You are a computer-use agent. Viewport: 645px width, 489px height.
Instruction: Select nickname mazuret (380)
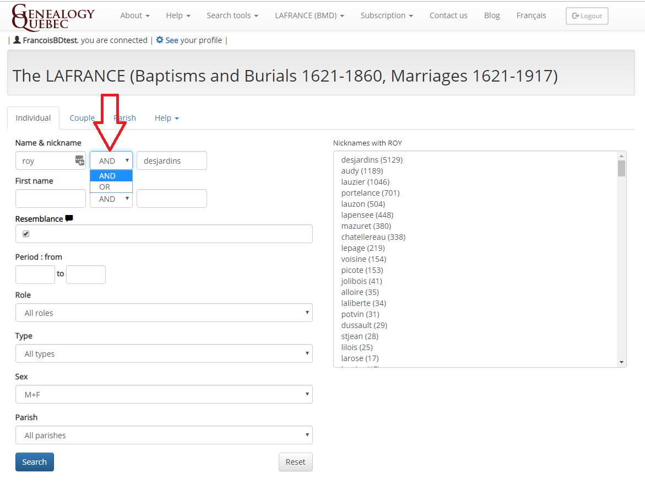pyautogui.click(x=366, y=226)
